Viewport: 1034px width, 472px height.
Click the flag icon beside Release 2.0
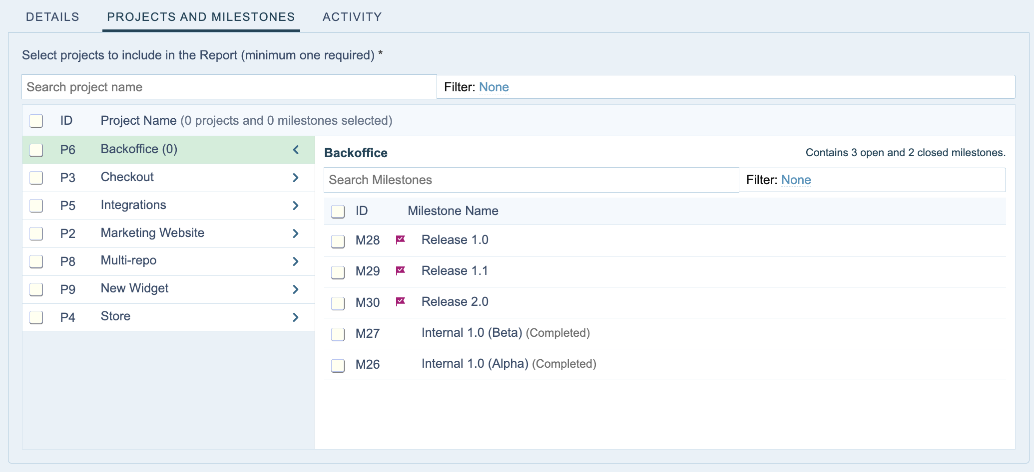coord(400,302)
